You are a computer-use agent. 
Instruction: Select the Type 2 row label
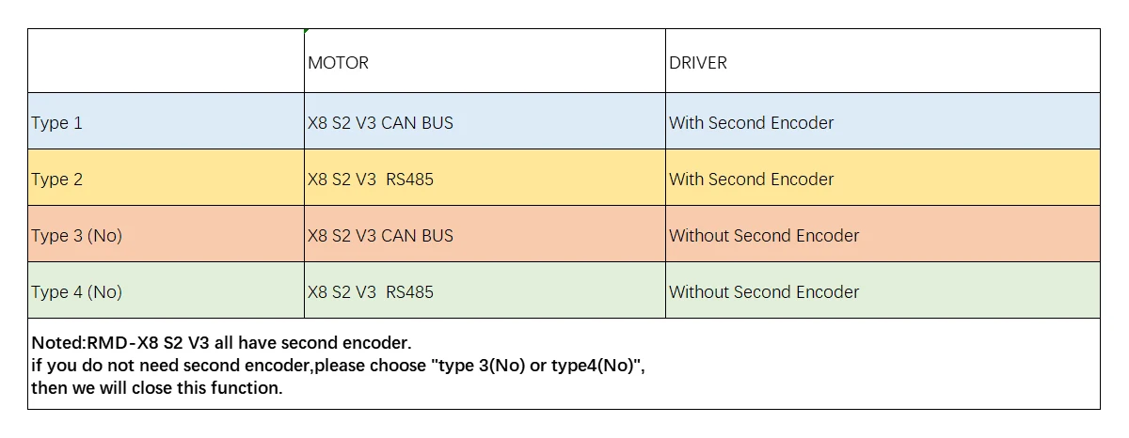166,178
